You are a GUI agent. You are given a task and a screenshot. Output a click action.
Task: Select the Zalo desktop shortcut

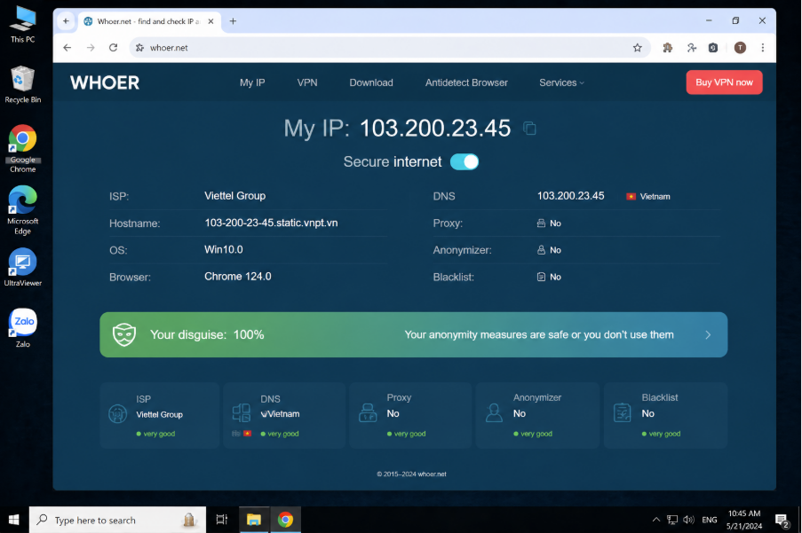[22, 328]
